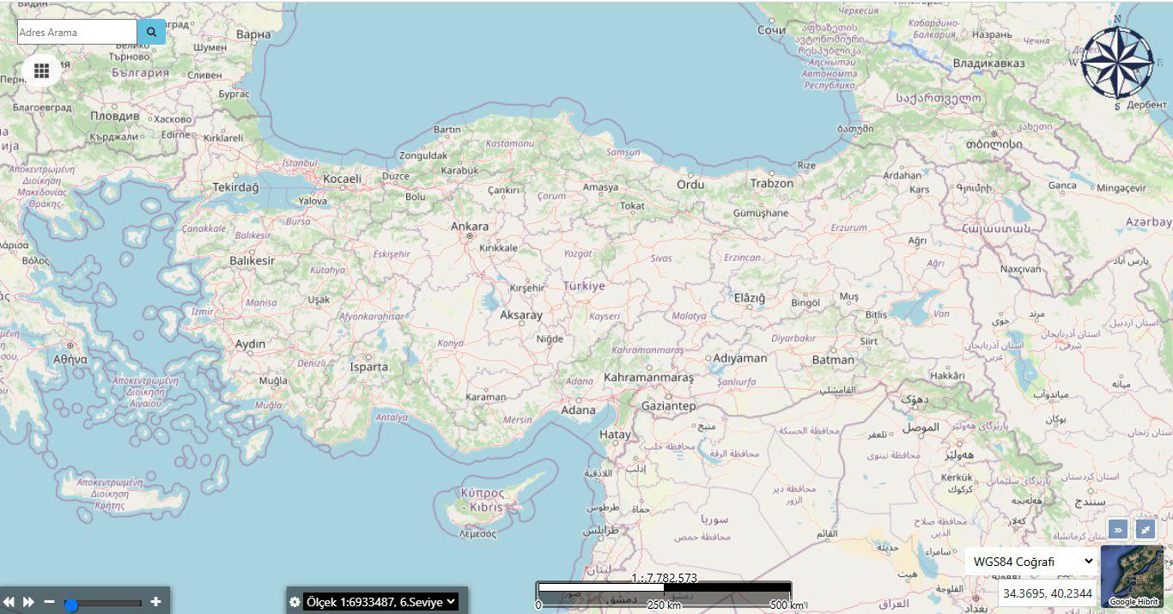Click the Ankara city label on map
1173x614 pixels.
tap(470, 227)
